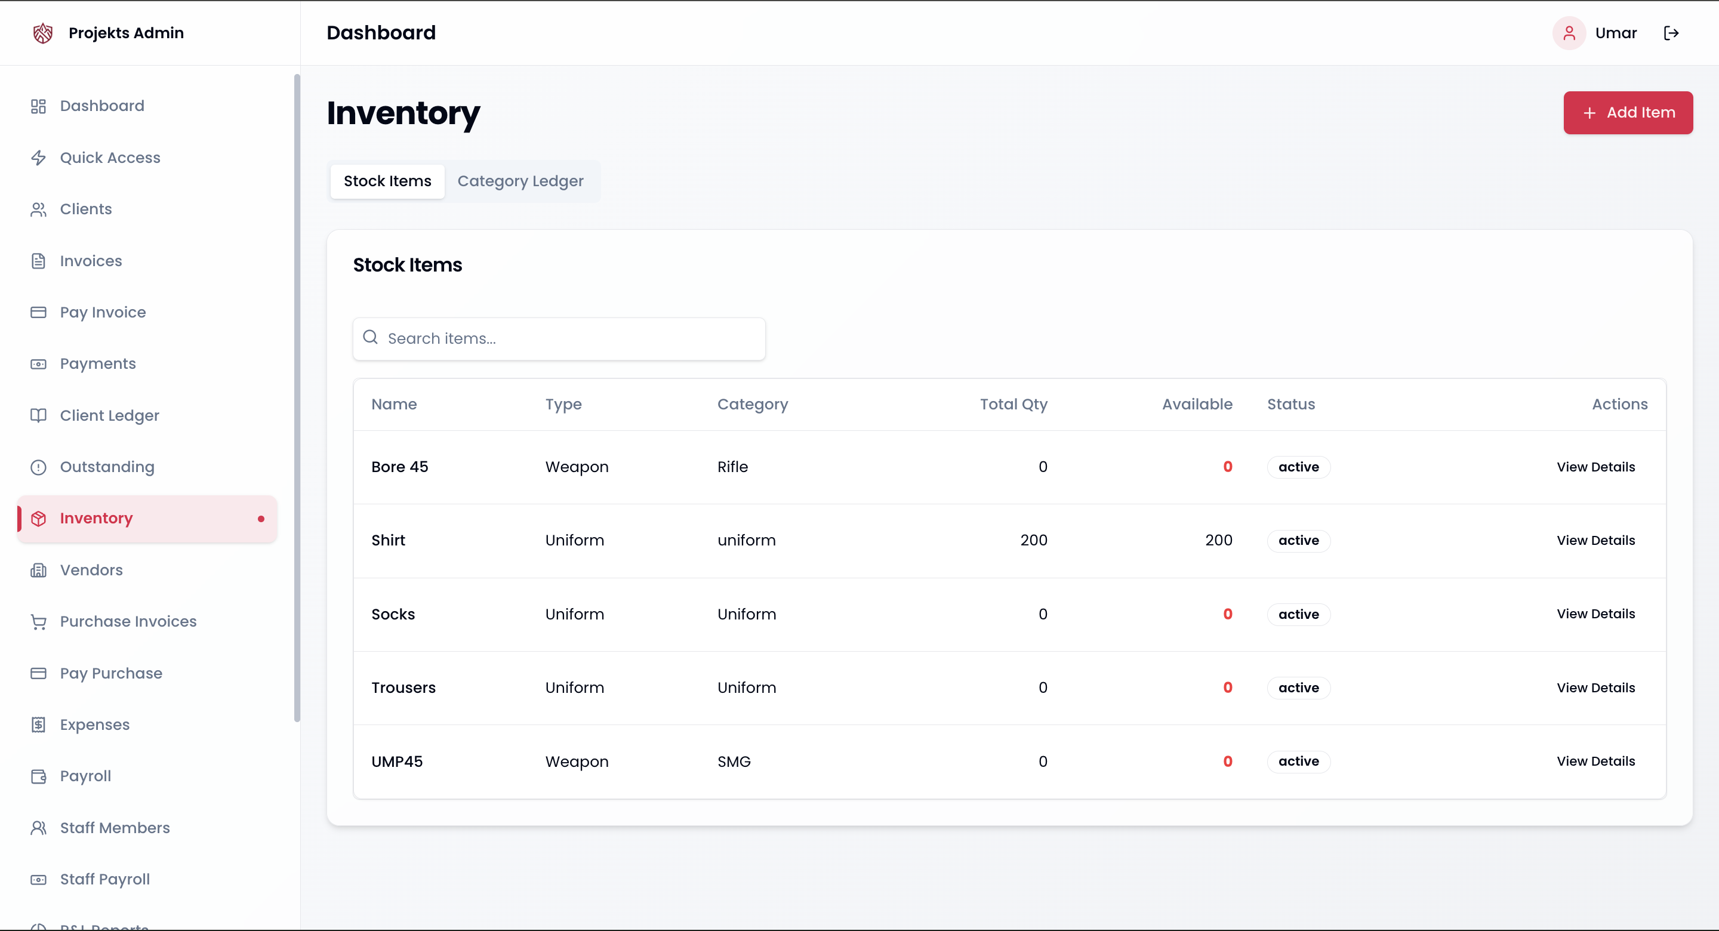Click the active badge in Shirt row
The width and height of the screenshot is (1719, 931).
coord(1298,541)
